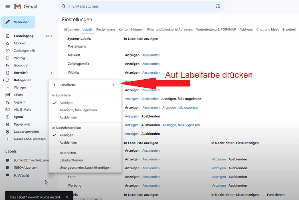The image size is (299, 200).
Task: Dismiss the label created notification
Action: click(67, 197)
